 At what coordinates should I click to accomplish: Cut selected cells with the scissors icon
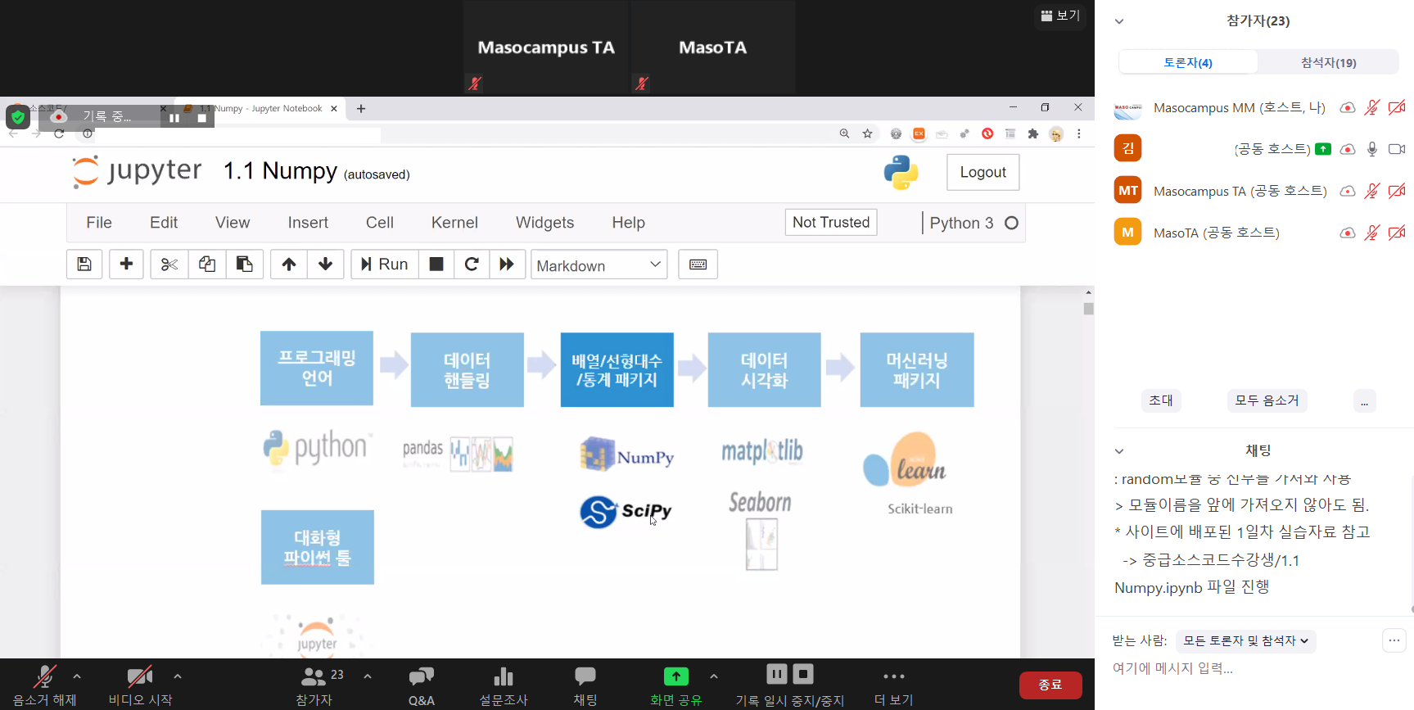click(x=169, y=264)
